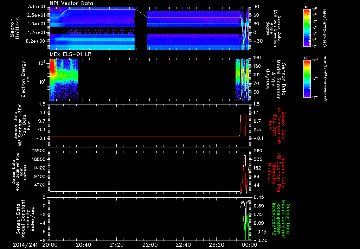
Task: Click the '21:20' time tick label
Action: pos(116,245)
